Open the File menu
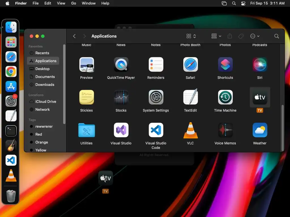The height and width of the screenshot is (217, 290). click(x=35, y=3)
